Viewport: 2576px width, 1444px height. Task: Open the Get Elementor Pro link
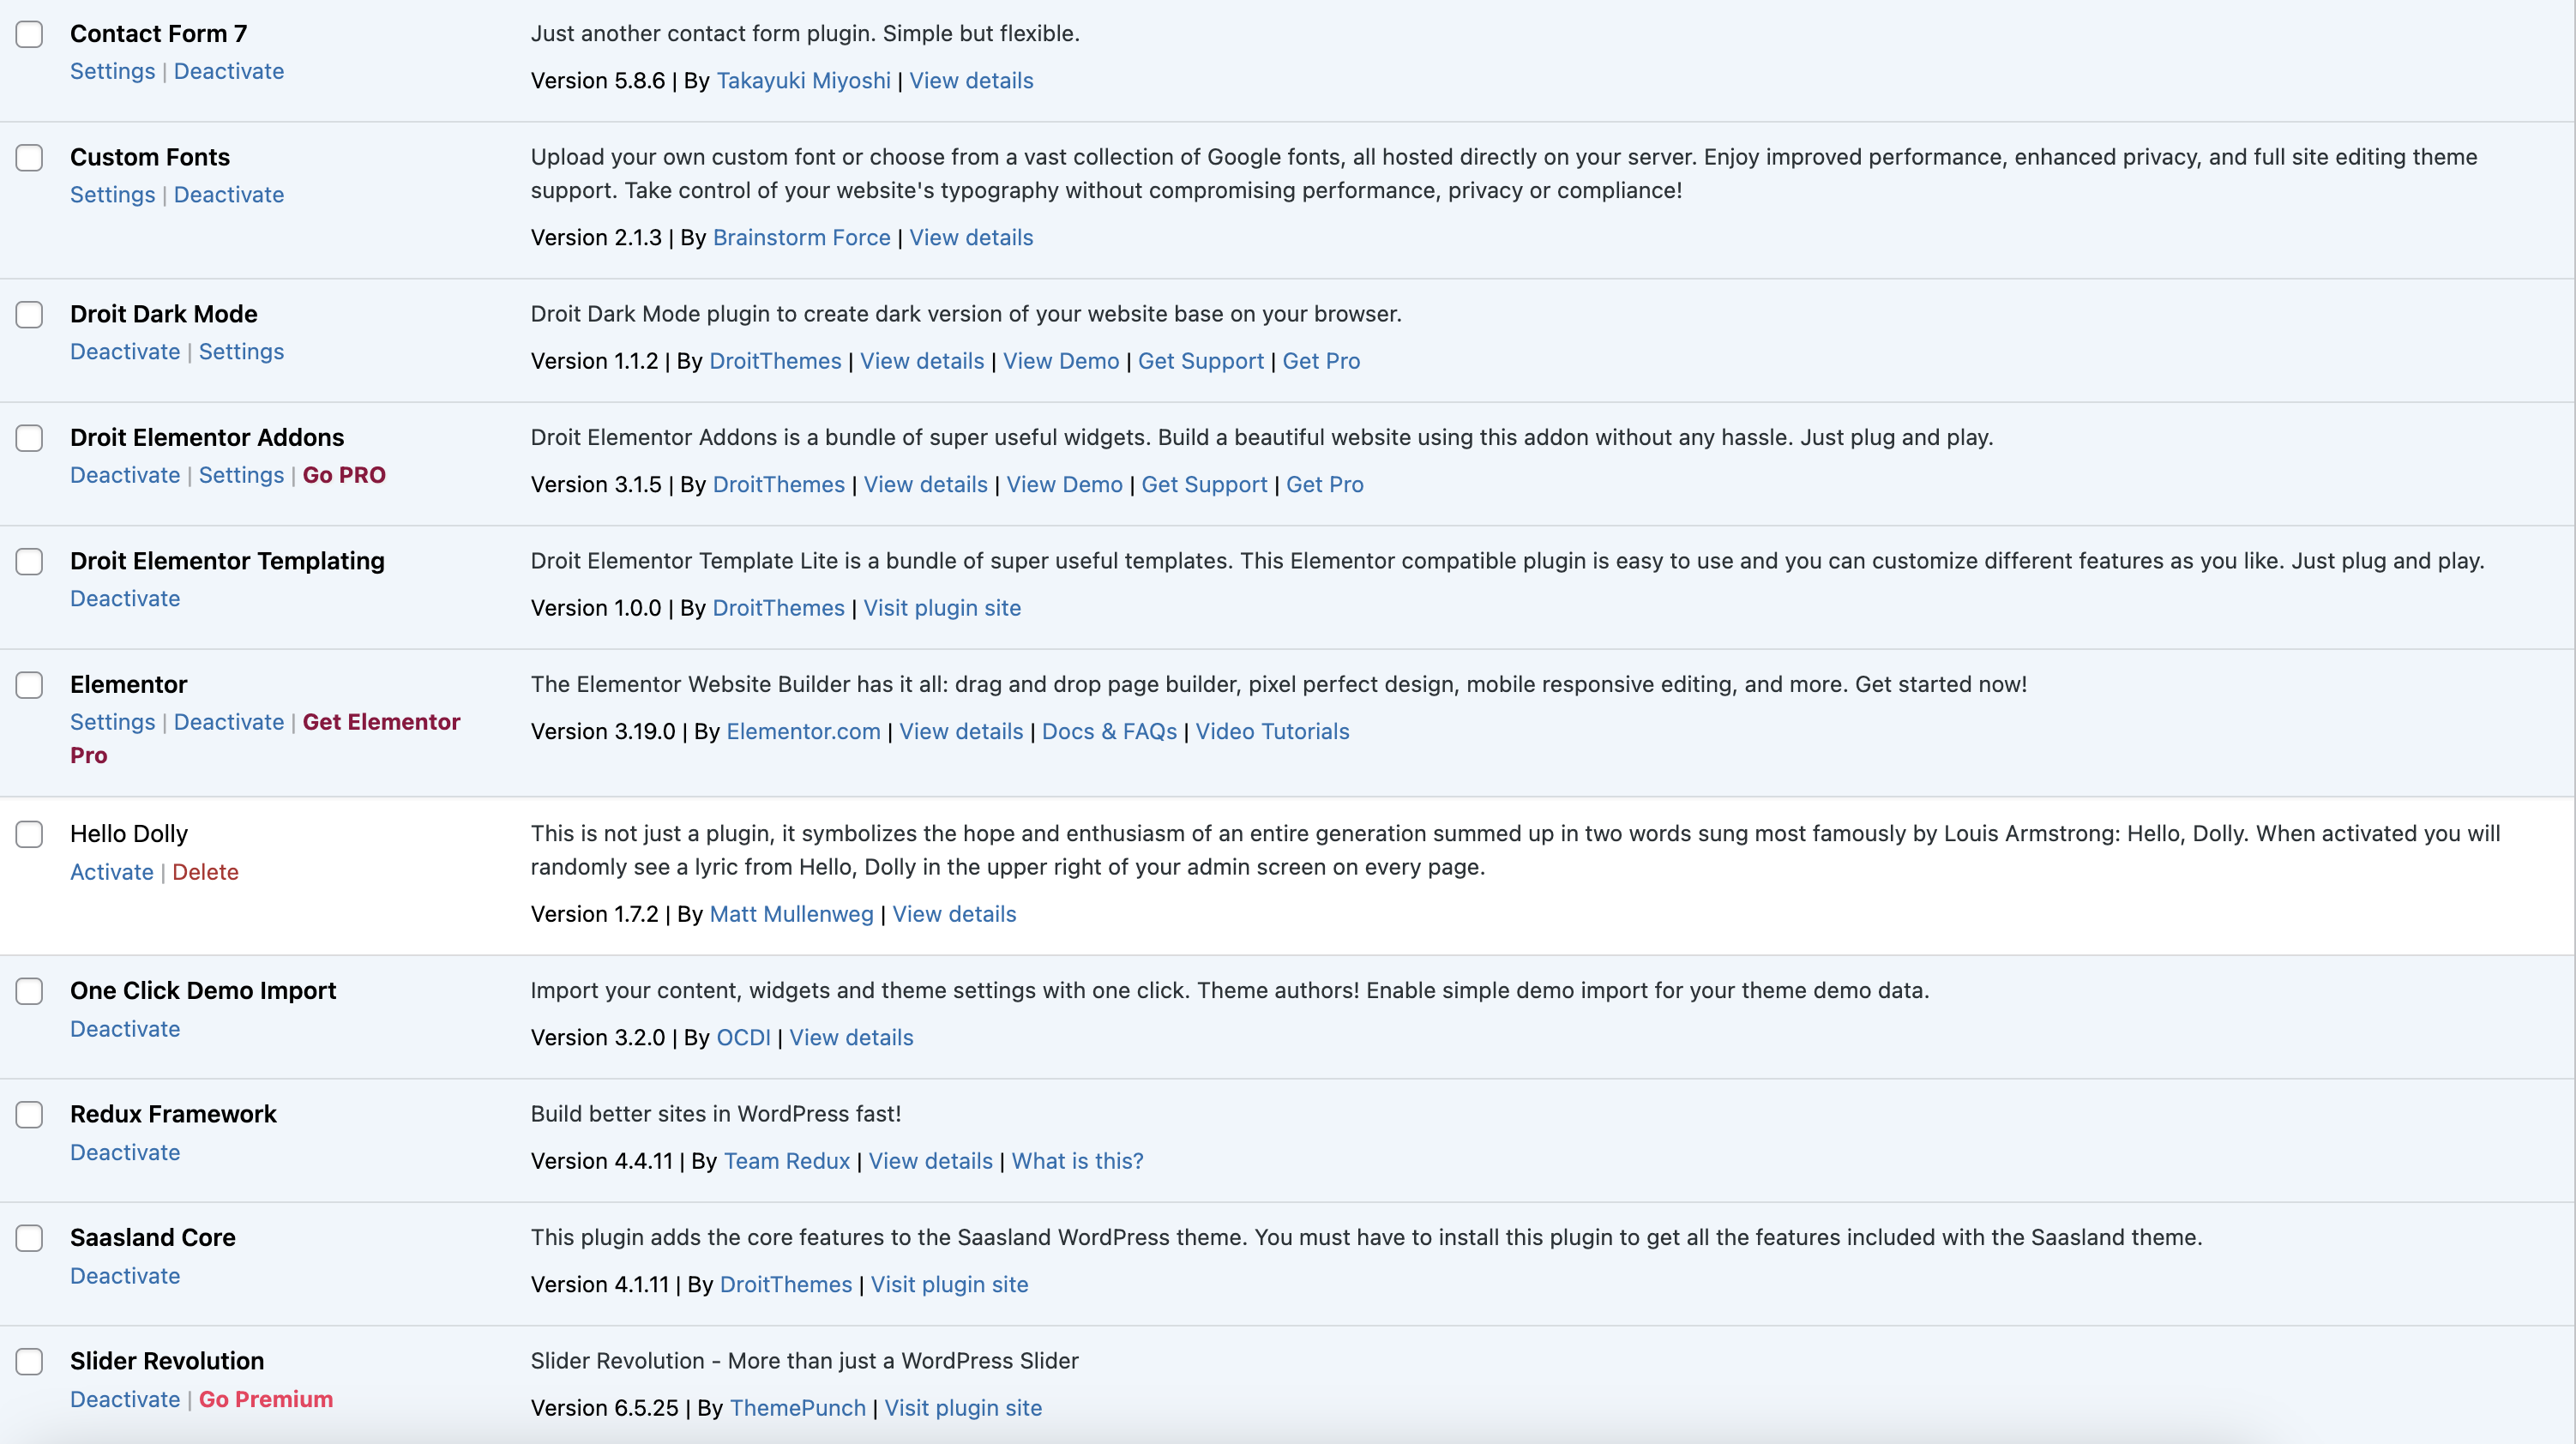(265, 738)
